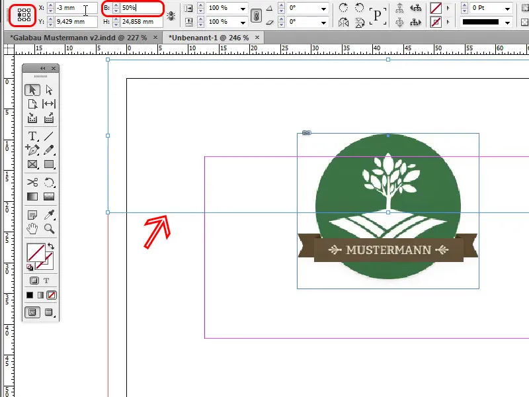
Task: Set formatting to affect container
Action: click(34, 281)
